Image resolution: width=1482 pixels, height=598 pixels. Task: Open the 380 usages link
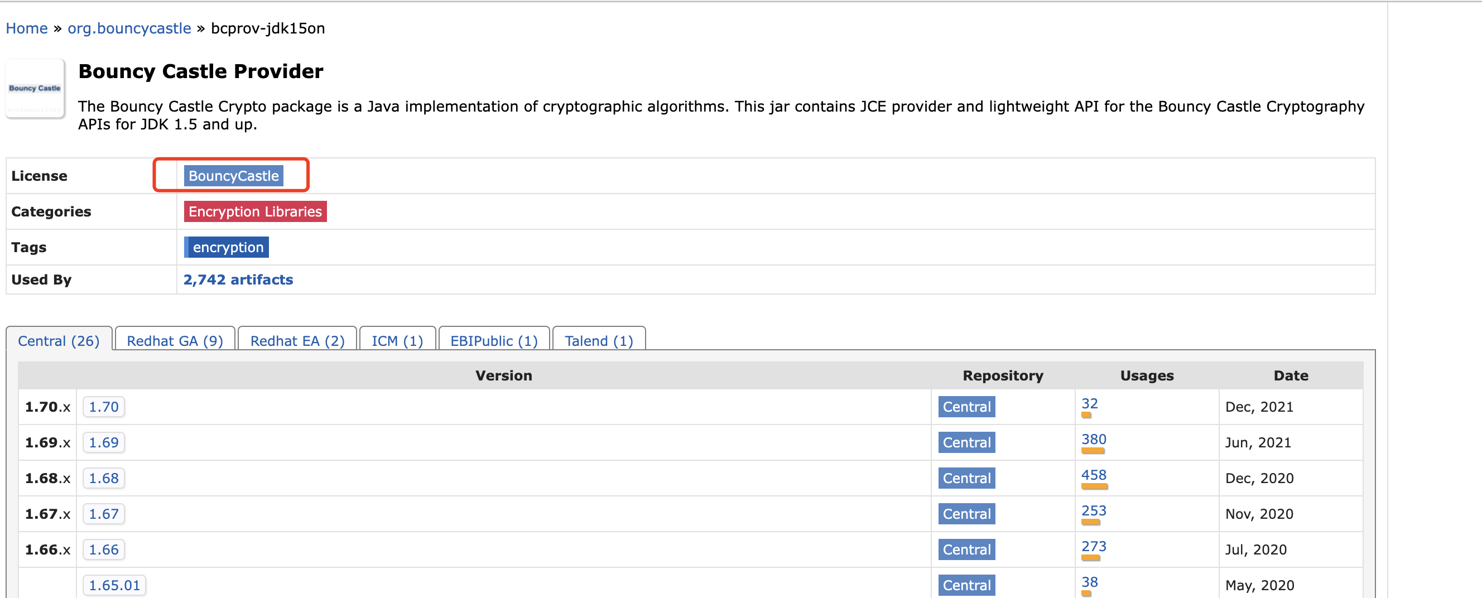tap(1094, 440)
